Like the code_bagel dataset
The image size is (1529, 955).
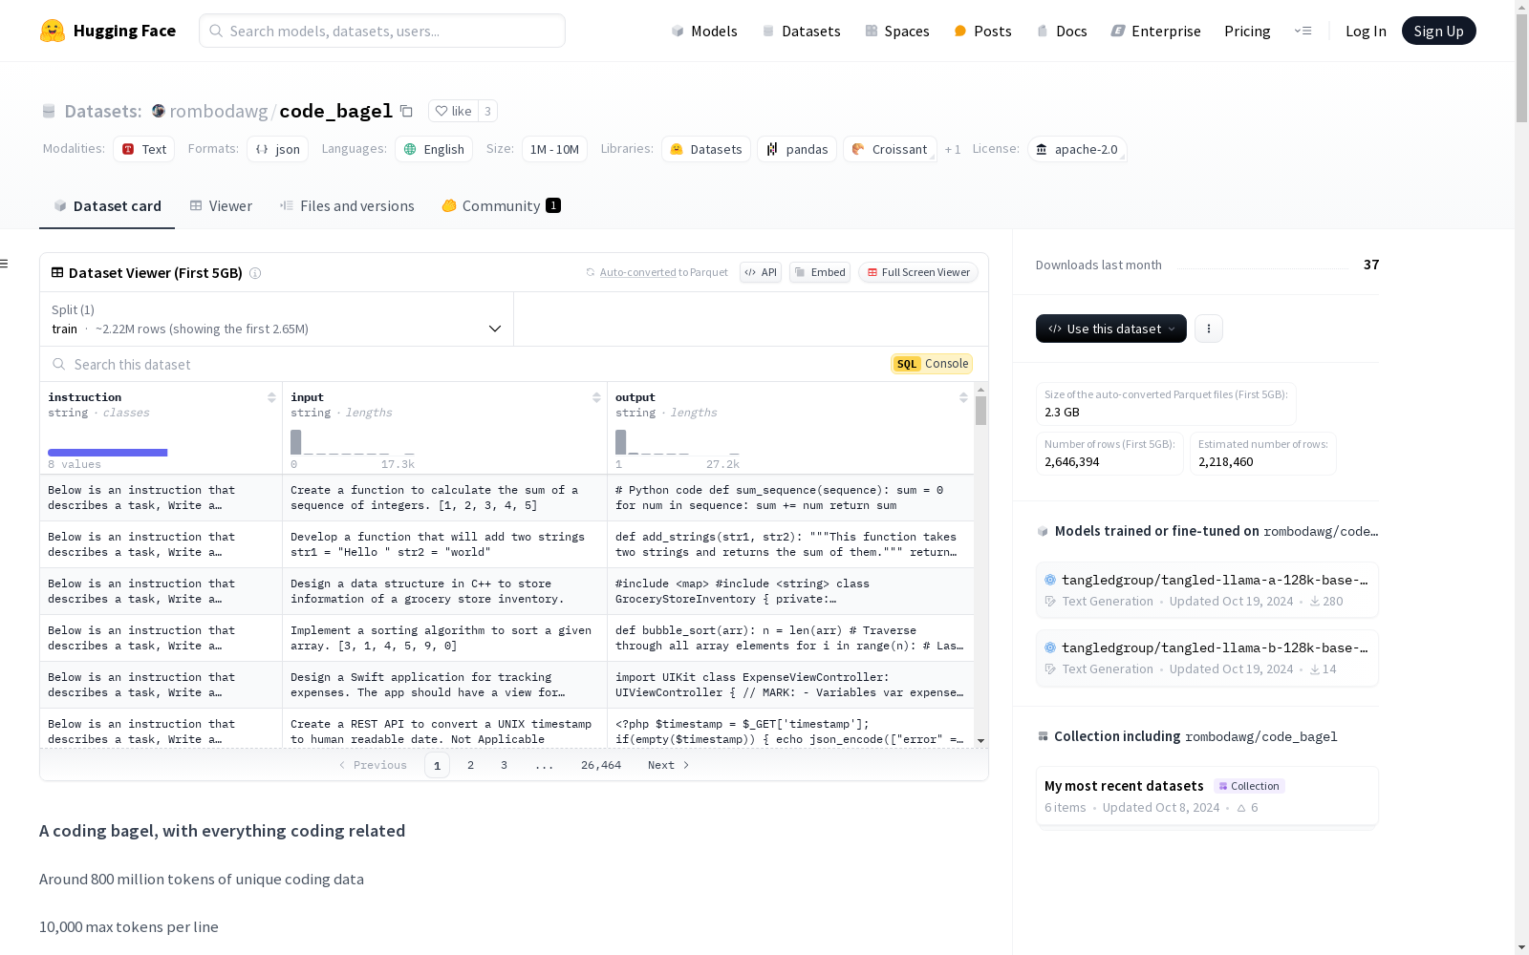point(453,111)
